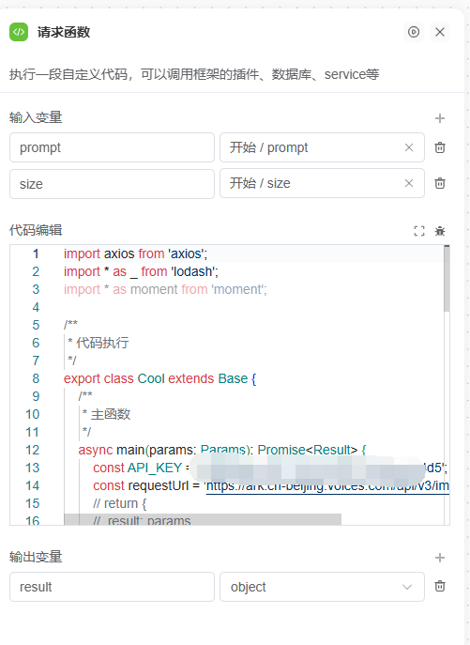This screenshot has height=645, width=470.
Task: Clear the 开始 / size reference
Action: pos(409,183)
